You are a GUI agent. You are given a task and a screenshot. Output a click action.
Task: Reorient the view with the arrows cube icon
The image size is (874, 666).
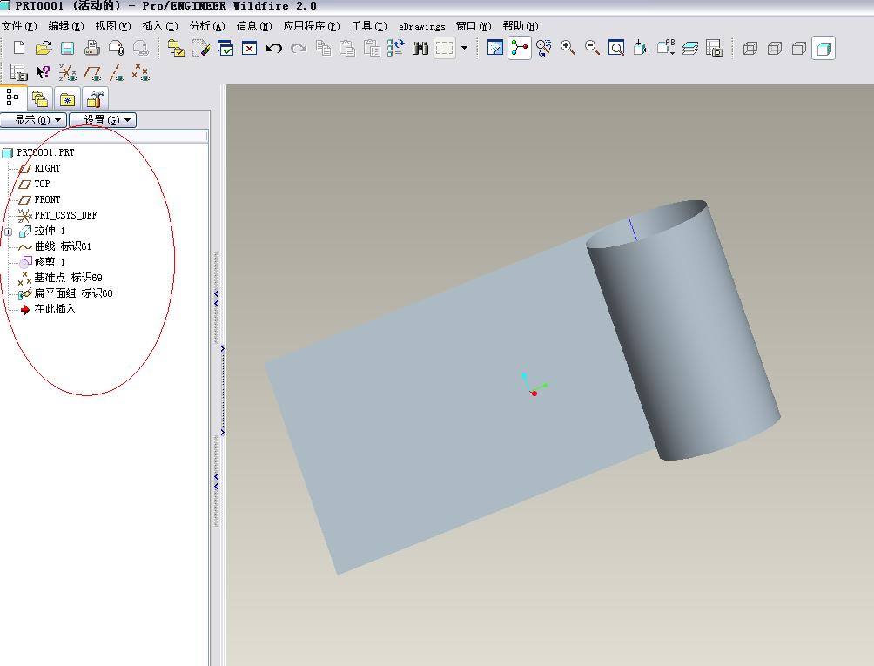[641, 48]
